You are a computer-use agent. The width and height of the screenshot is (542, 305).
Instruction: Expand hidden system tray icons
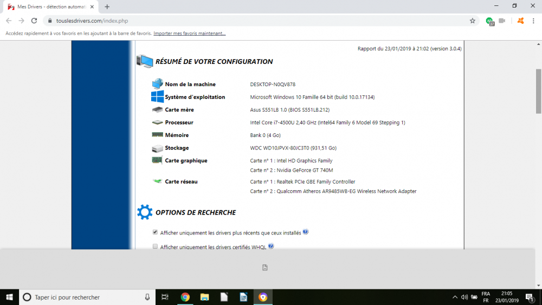pos(454,297)
